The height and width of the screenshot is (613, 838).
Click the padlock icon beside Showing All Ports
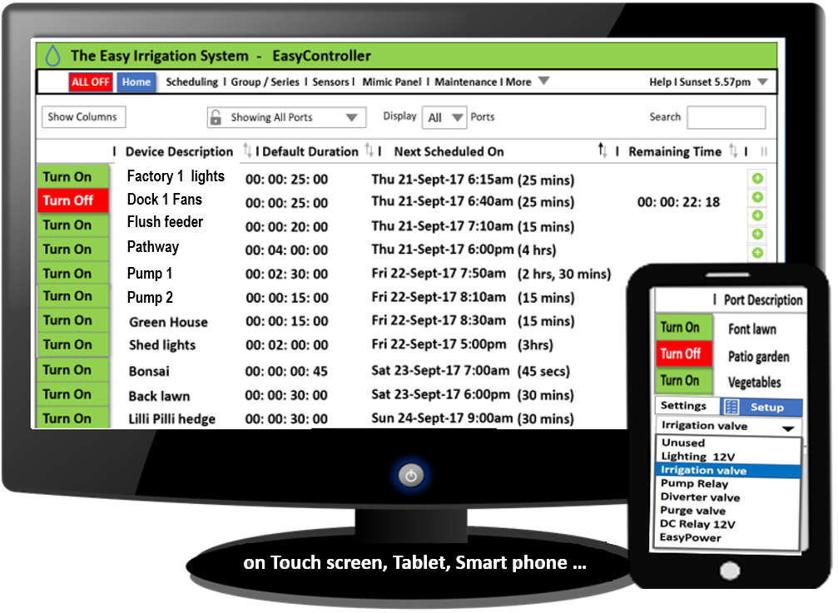(x=216, y=117)
